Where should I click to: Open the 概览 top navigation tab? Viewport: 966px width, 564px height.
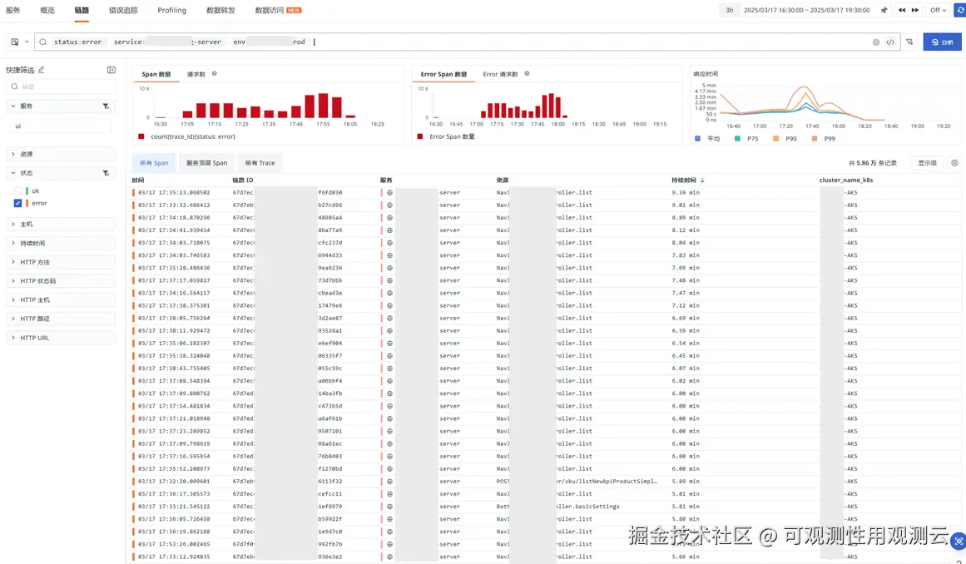[47, 11]
